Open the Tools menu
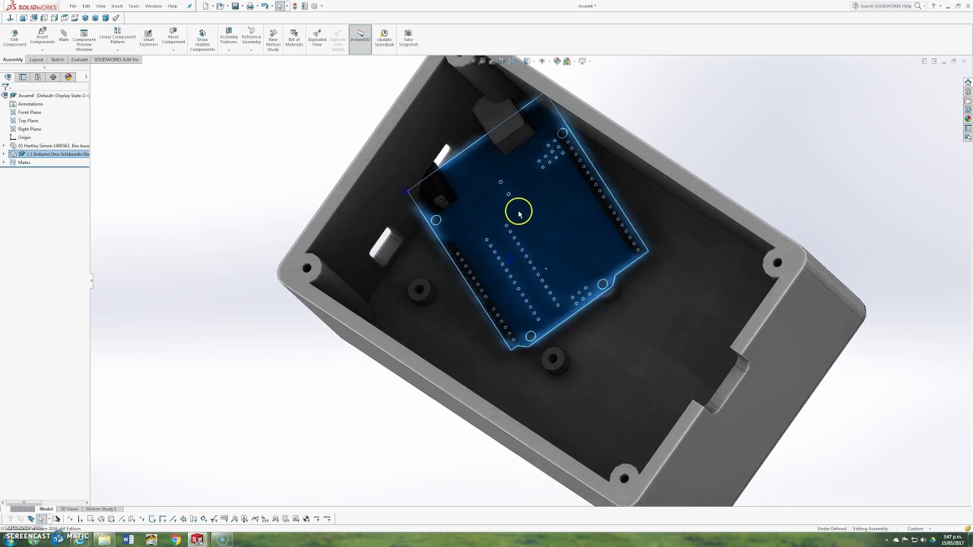 coord(134,6)
